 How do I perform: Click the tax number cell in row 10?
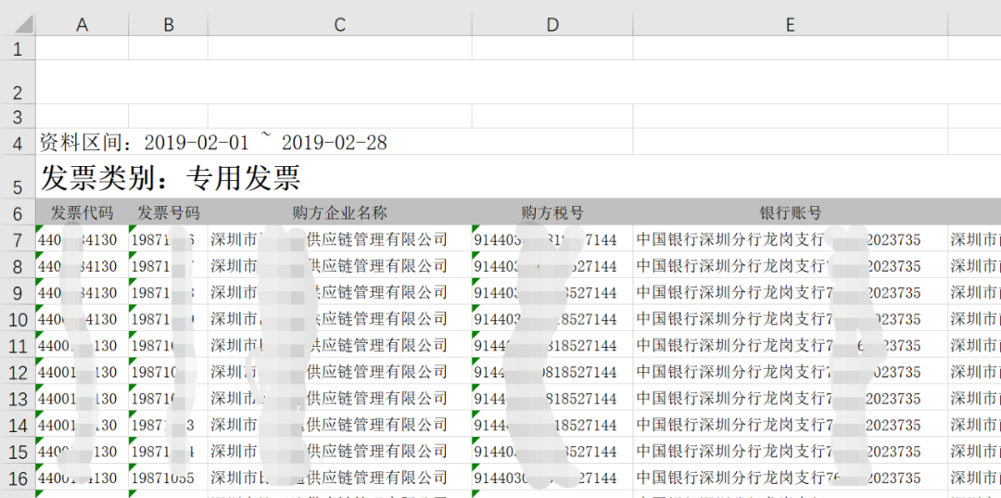552,319
